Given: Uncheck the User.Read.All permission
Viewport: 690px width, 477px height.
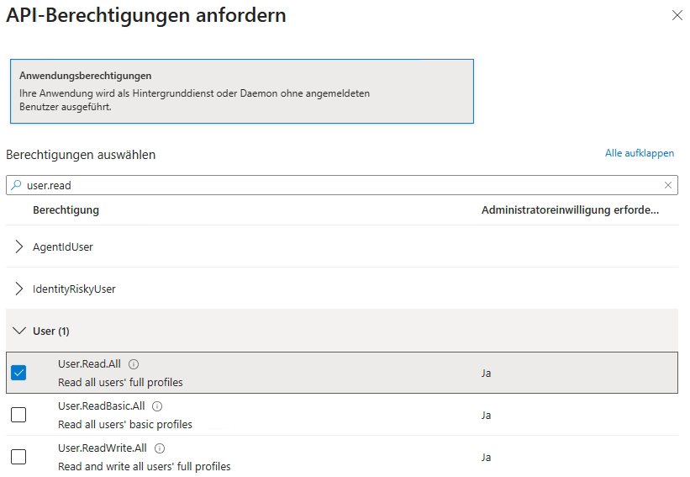Looking at the screenshot, I should [18, 373].
